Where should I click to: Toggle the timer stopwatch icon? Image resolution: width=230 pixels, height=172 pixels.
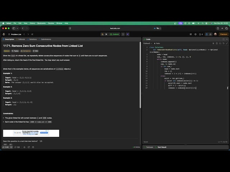click(x=207, y=34)
